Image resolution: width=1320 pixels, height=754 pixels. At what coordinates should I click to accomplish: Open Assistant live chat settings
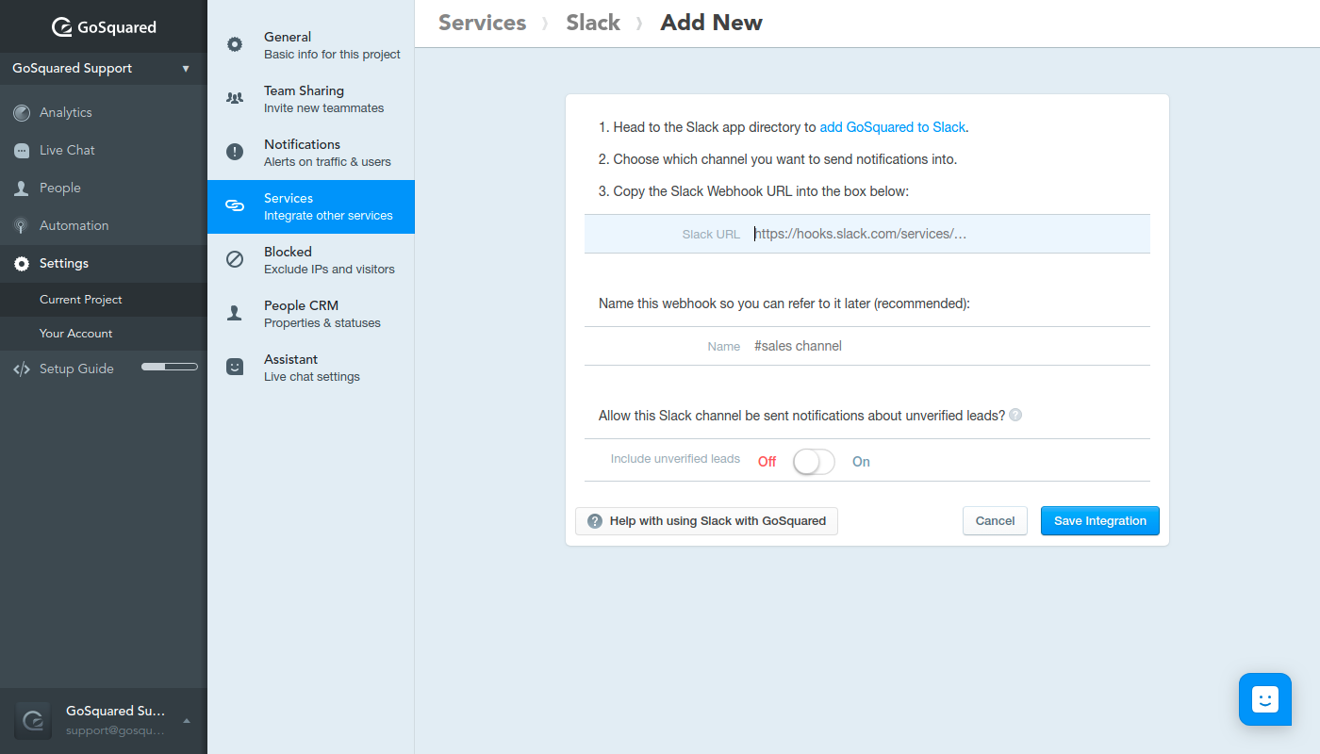[310, 368]
